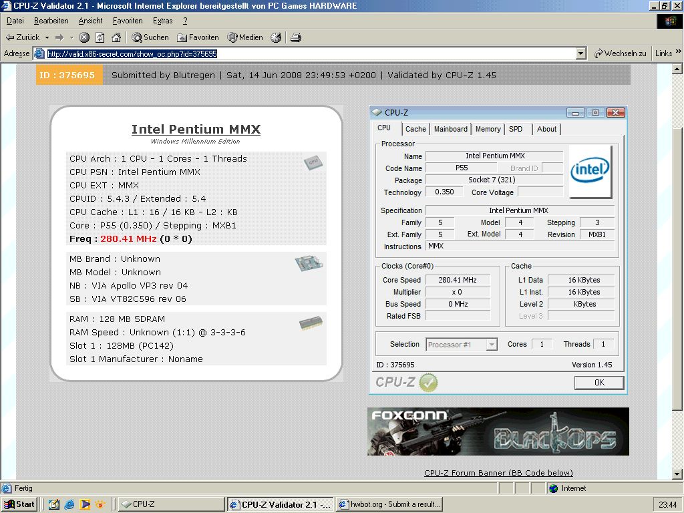Click the green validated checkmark badge
Image resolution: width=684 pixels, height=513 pixels.
(428, 383)
